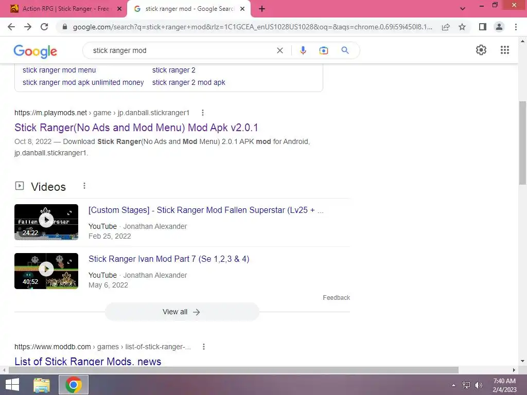This screenshot has width=527, height=395.
Task: Click the scroll-right arrow of horizontal scrollbar
Action: (514, 370)
